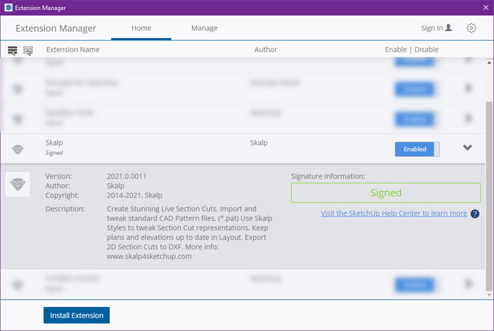Image resolution: width=494 pixels, height=331 pixels.
Task: Click Skalp extension name in row
Action: (x=54, y=142)
